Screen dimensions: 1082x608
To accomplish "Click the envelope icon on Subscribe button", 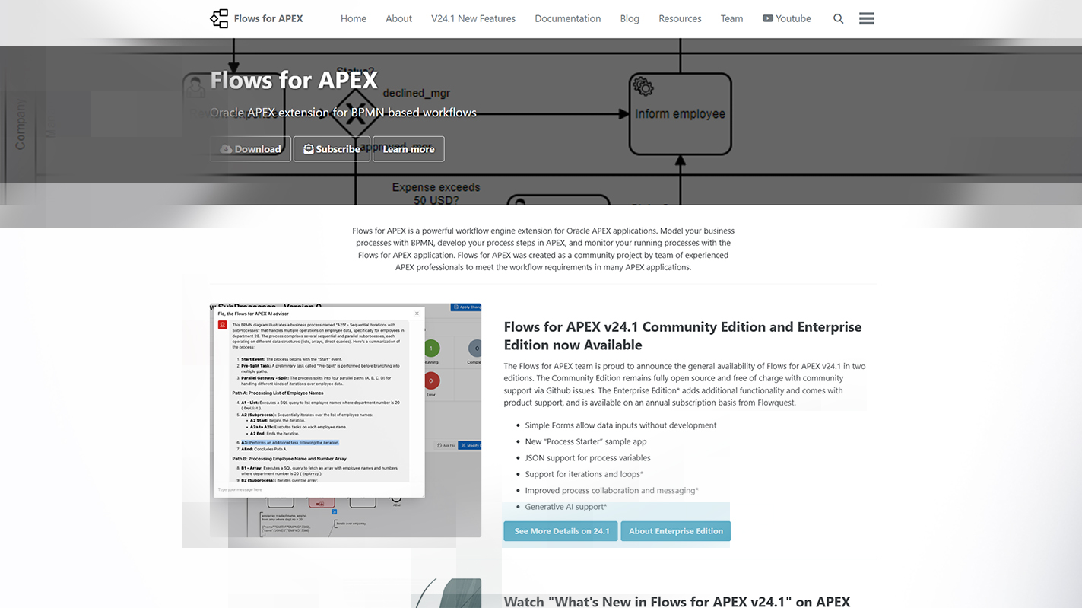I will pos(309,149).
